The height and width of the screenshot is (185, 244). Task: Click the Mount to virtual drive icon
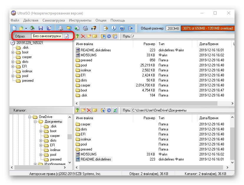point(85,28)
